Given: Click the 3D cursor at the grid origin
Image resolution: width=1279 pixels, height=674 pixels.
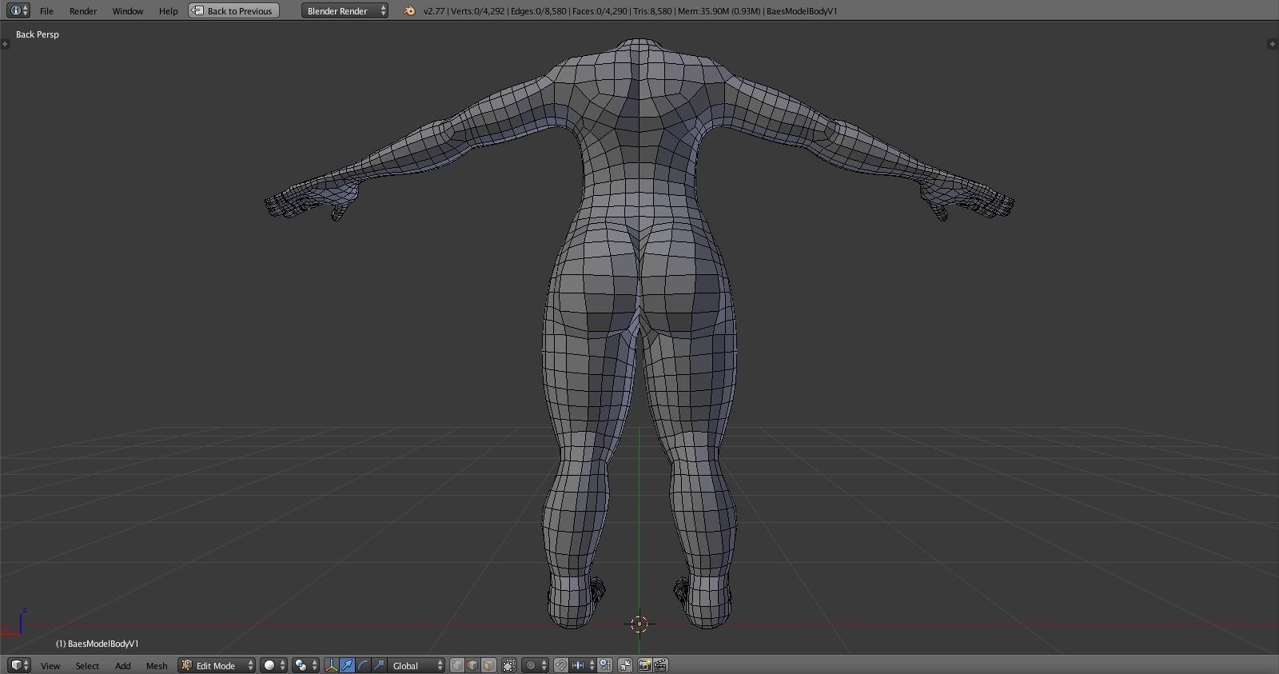Looking at the screenshot, I should tap(639, 624).
